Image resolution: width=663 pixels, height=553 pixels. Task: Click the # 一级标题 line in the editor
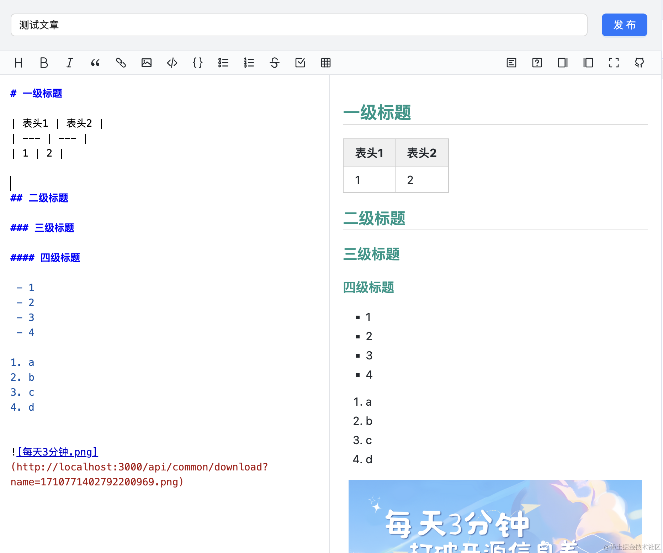pos(36,94)
